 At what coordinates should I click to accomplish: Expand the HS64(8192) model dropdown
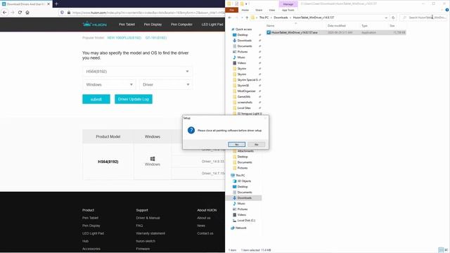pyautogui.click(x=138, y=72)
